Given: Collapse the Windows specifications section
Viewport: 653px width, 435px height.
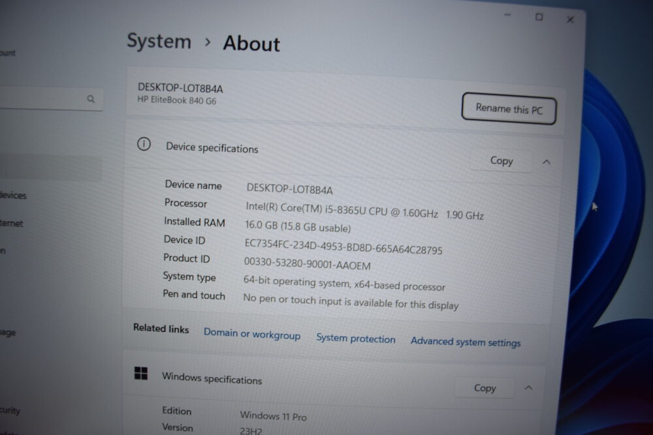Looking at the screenshot, I should click(x=528, y=387).
